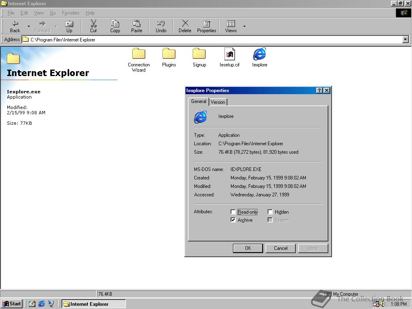
Task: Click the Show Desktop quick launch icon
Action: click(32, 304)
